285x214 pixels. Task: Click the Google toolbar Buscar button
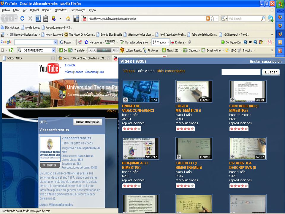pyautogui.click(x=66, y=42)
